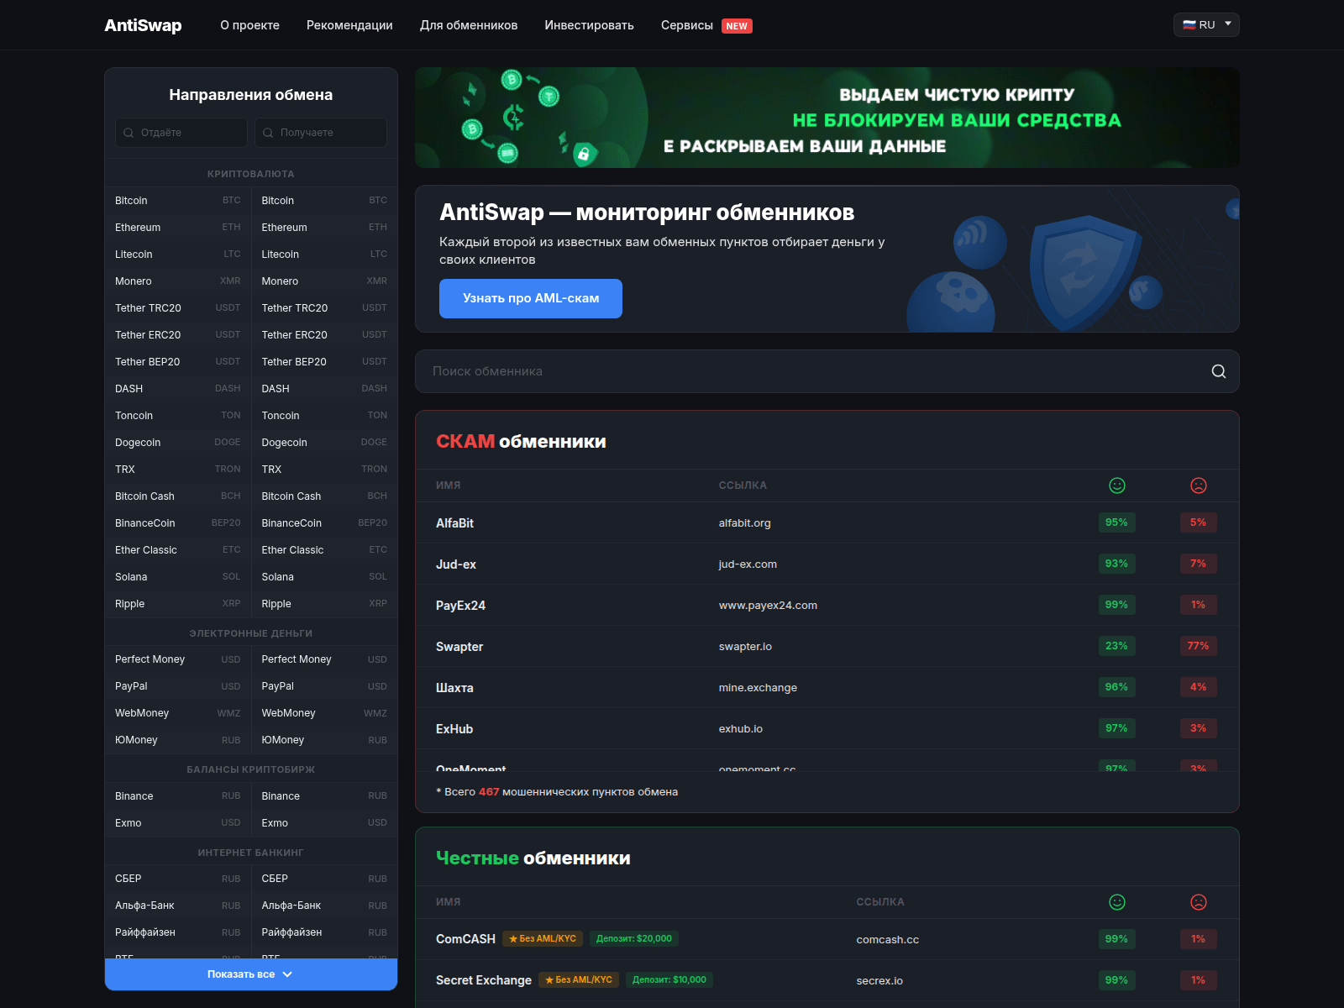This screenshot has width=1344, height=1008.
Task: Click the green crypto promo banner
Action: coord(827,118)
